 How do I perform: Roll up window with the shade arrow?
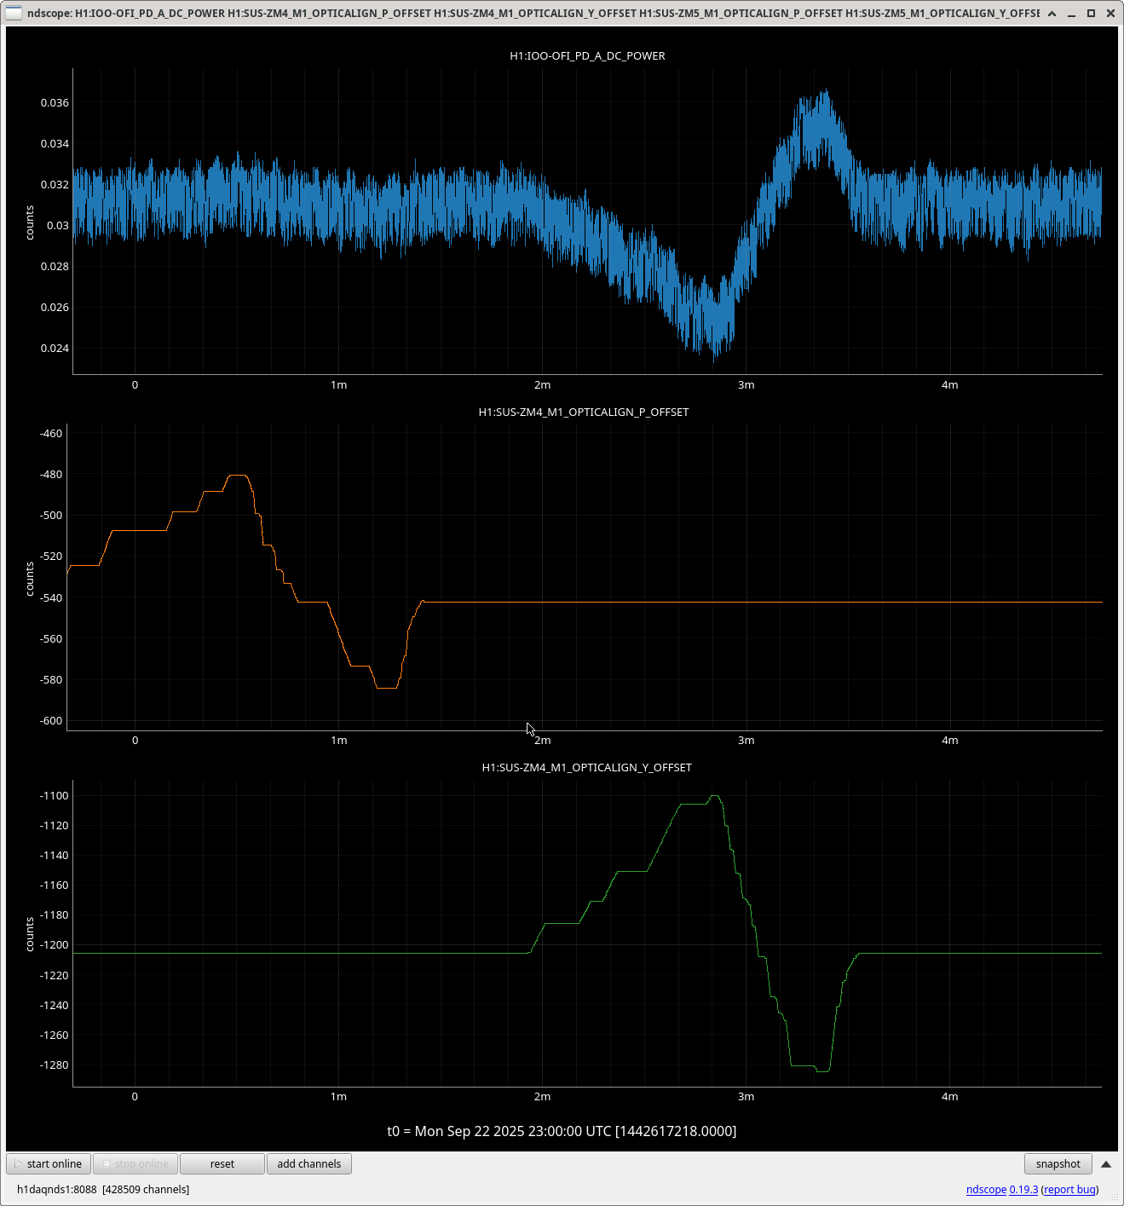(x=1052, y=14)
